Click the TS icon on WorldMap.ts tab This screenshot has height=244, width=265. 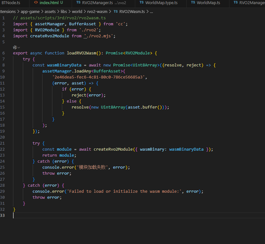193,3
